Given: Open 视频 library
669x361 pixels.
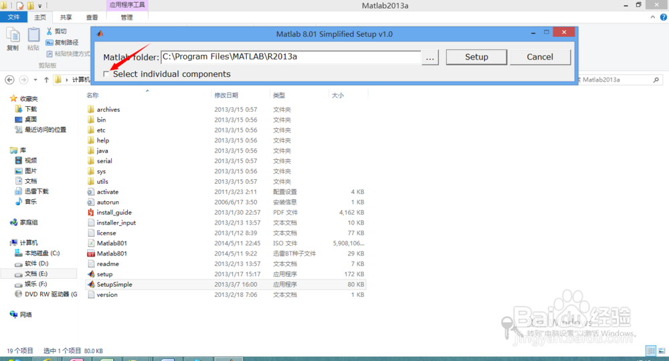Looking at the screenshot, I should pos(31,160).
